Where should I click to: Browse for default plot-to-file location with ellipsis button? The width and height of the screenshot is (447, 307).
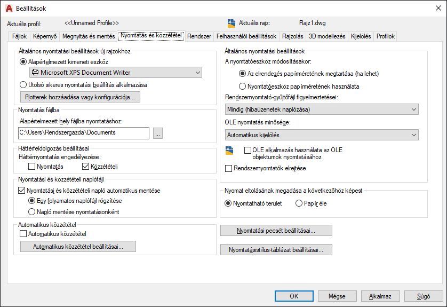pyautogui.click(x=158, y=133)
